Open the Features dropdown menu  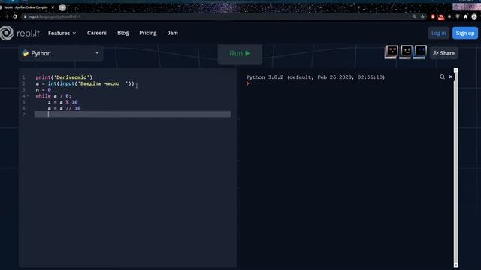pyautogui.click(x=62, y=33)
